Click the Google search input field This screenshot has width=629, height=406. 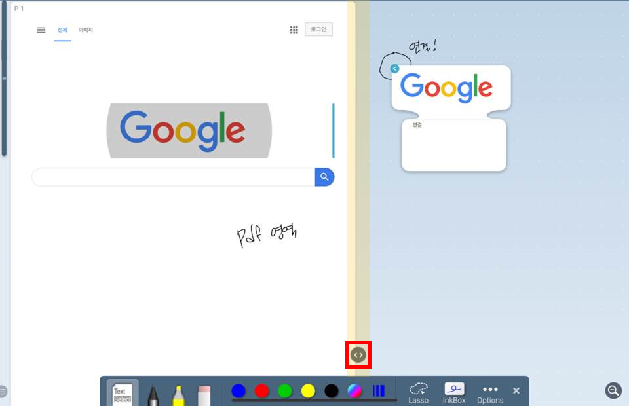(173, 177)
